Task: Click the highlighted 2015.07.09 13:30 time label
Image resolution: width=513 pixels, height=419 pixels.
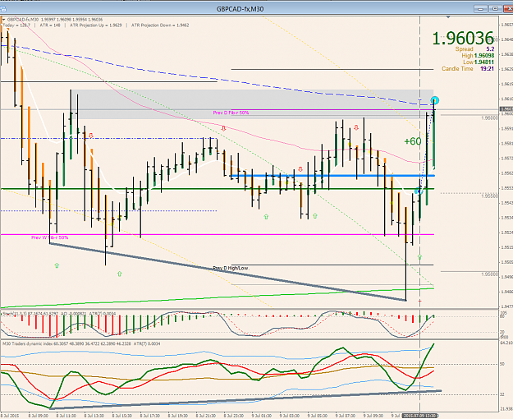Action: pos(419,416)
